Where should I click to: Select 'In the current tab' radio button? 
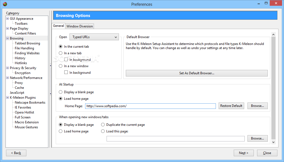pos(60,47)
